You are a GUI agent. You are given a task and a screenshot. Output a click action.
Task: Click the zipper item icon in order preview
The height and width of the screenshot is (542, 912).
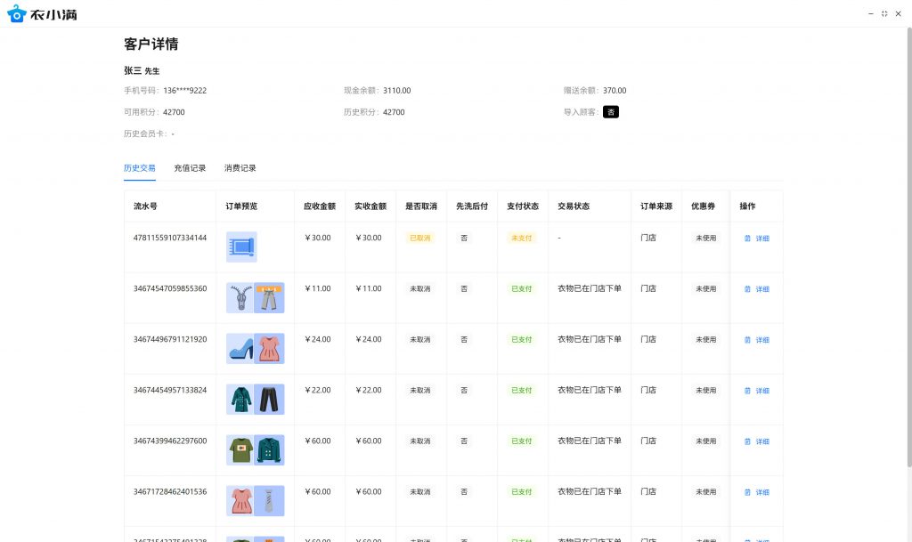(240, 297)
